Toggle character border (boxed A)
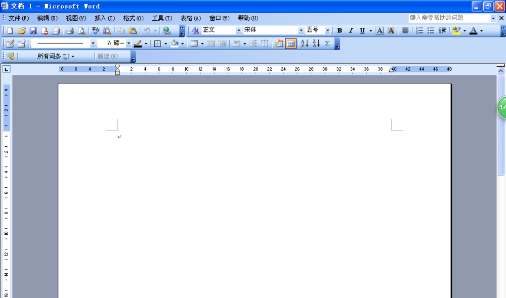Screen dimensions: 506x298 point(379,31)
